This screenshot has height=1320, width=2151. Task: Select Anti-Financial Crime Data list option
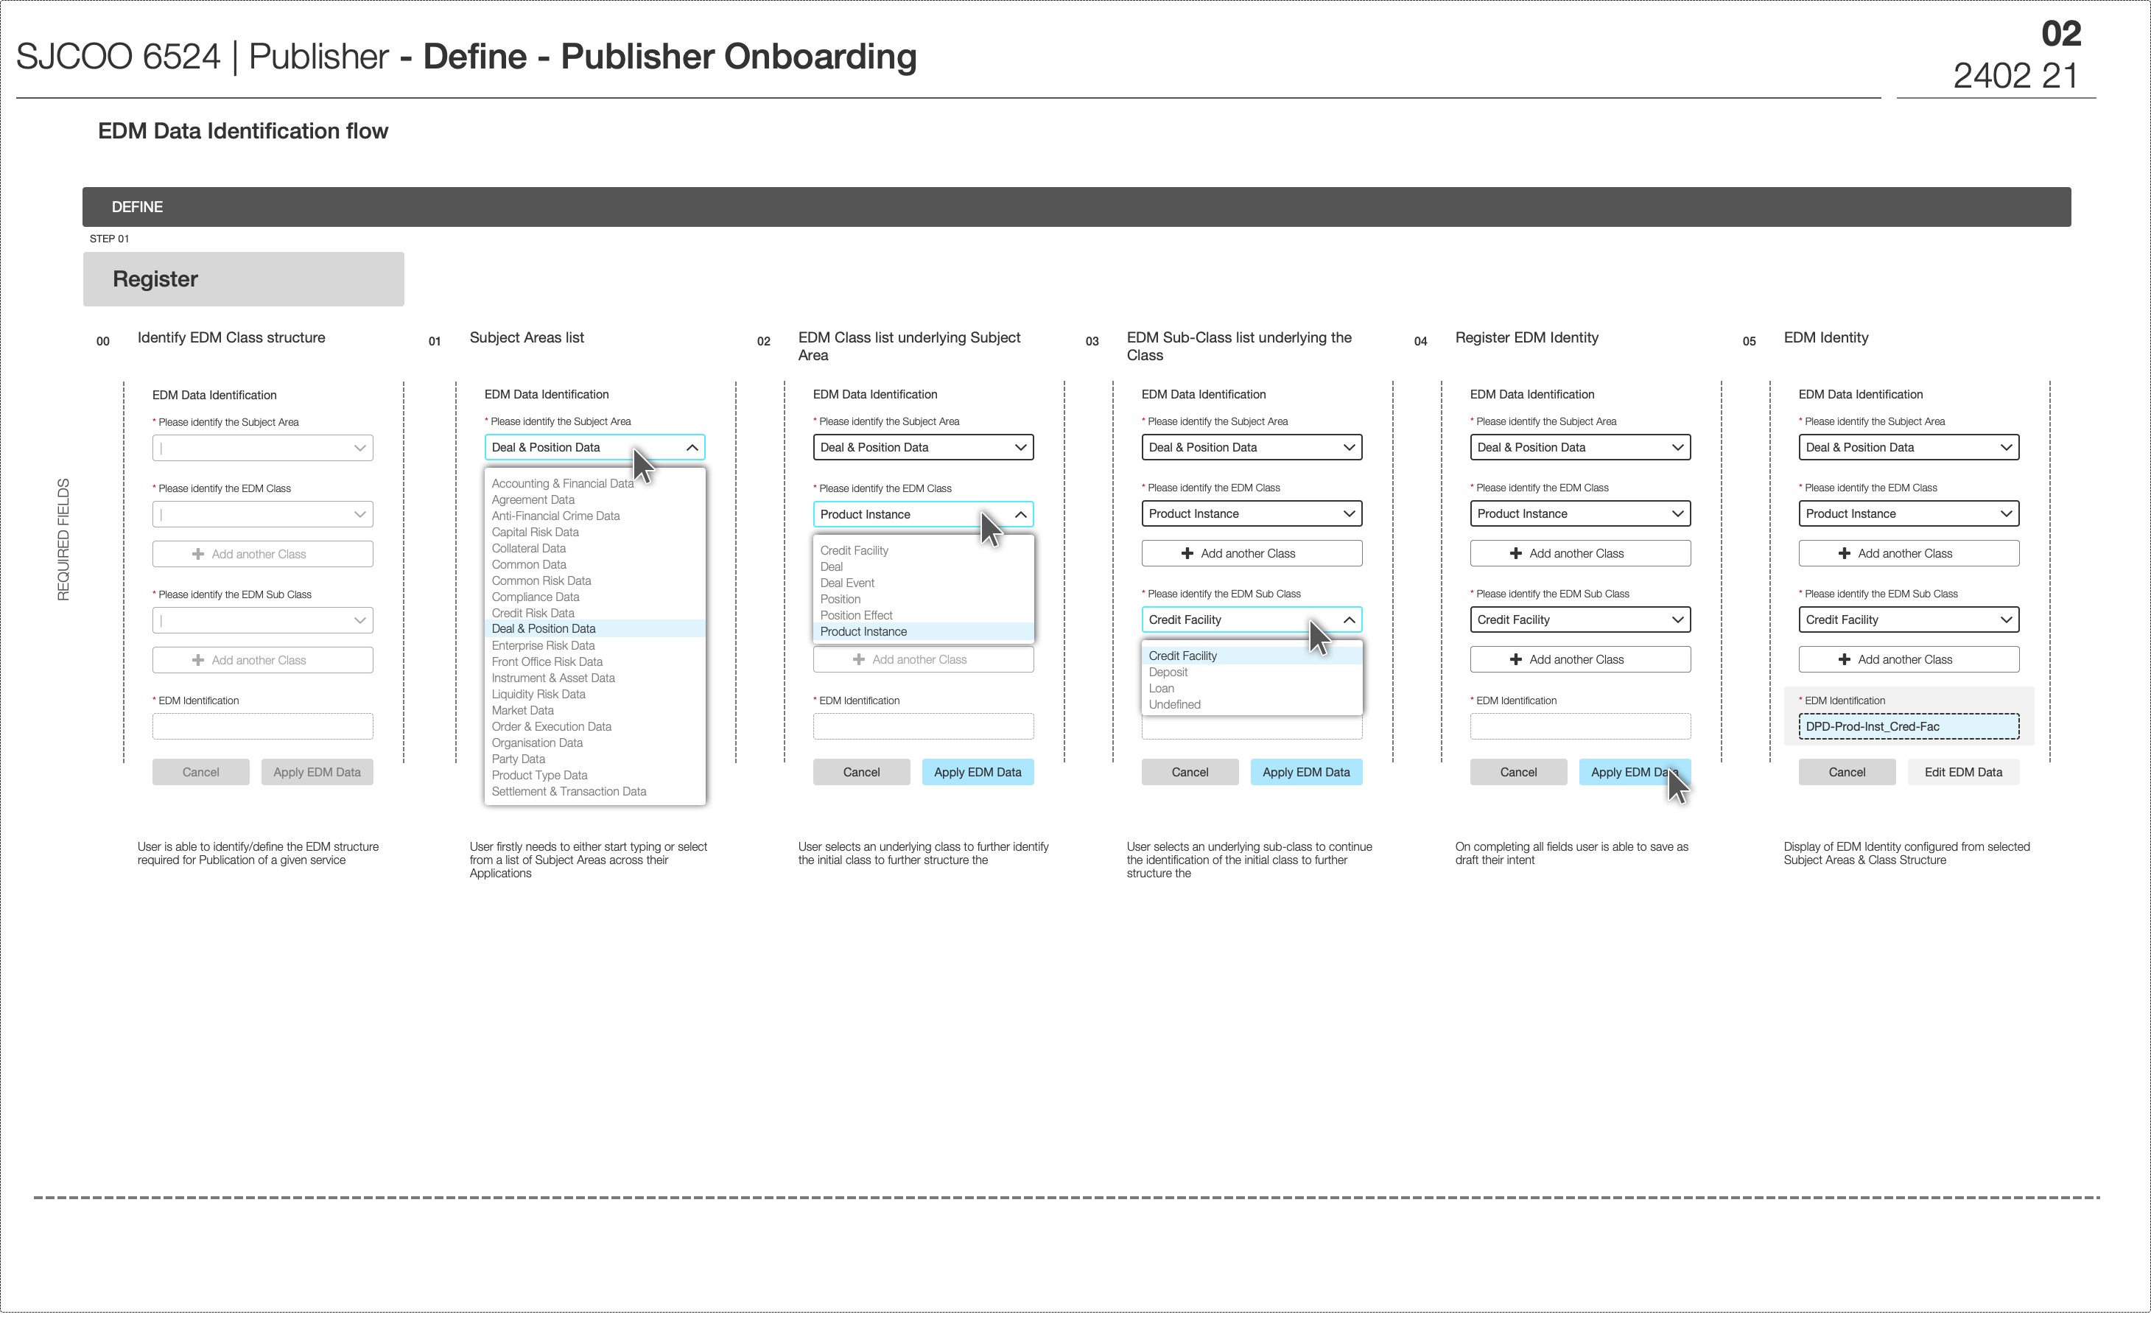click(555, 516)
